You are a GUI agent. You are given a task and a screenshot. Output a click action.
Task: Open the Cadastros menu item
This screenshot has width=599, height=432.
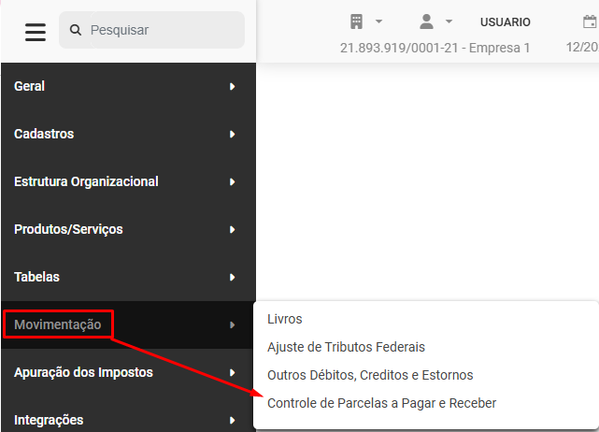[x=44, y=134]
